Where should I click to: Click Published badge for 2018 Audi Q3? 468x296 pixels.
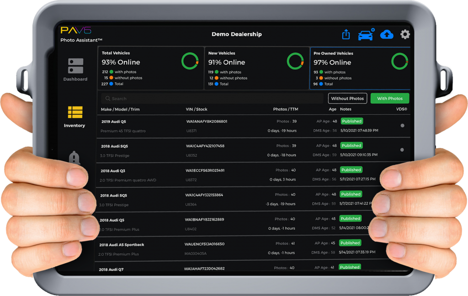[351, 170]
